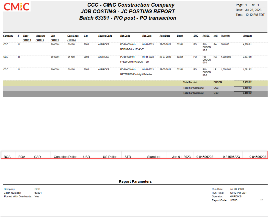268x217 pixels.
Task: Click the CMiC logo
Action: (x=17, y=7)
